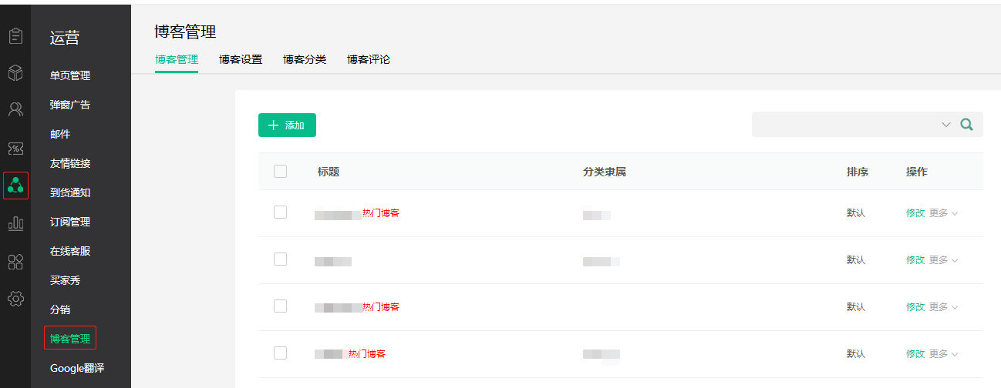
Task: Open 订阅管理 in the side menu
Action: 70,222
